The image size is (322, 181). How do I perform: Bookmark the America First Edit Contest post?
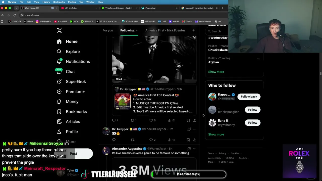pos(188,120)
